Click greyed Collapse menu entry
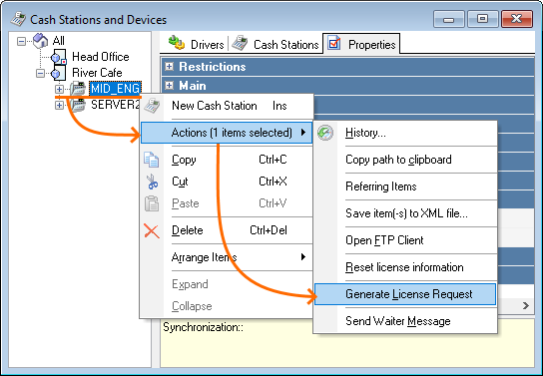This screenshot has height=376, width=543. coord(227,306)
